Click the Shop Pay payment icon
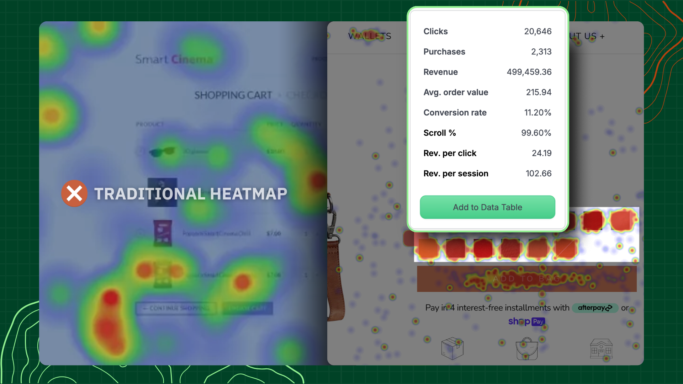Image resolution: width=683 pixels, height=384 pixels. (526, 321)
